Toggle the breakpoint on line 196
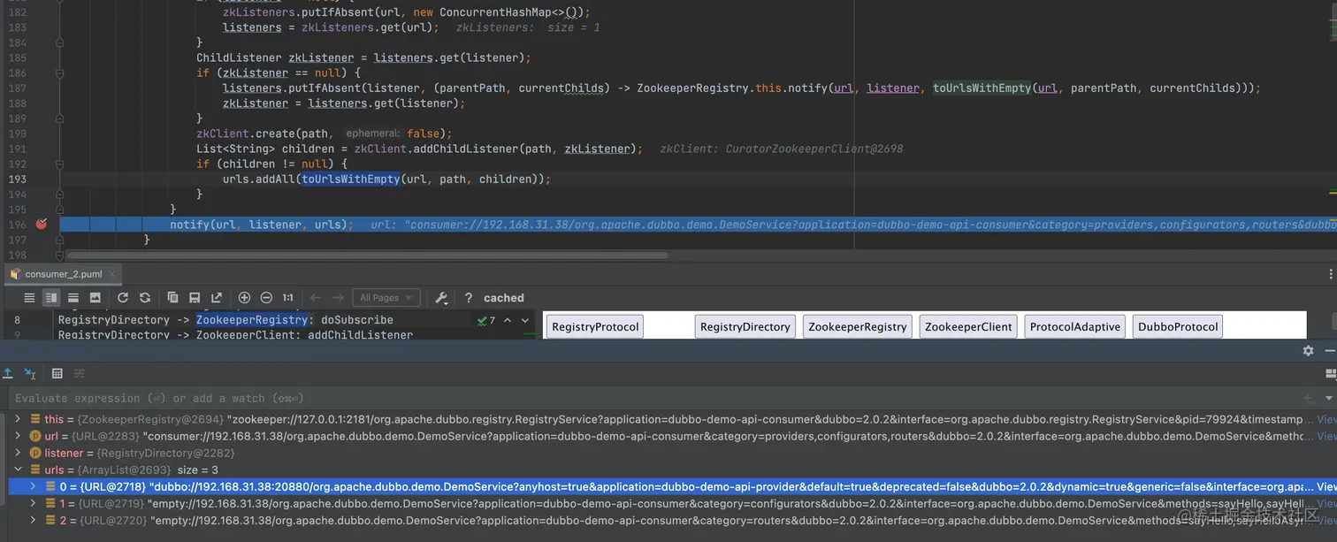 (41, 225)
